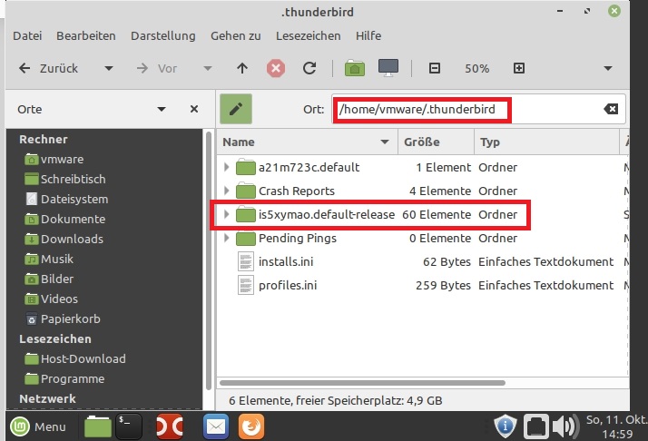
Task: Open the update manager shield tray icon
Action: 505,426
